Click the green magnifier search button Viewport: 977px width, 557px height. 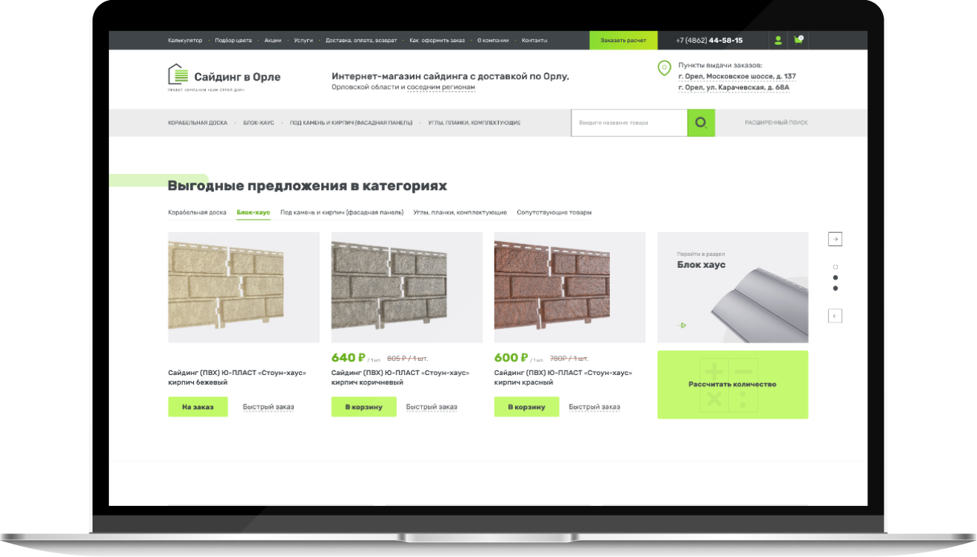(x=701, y=123)
